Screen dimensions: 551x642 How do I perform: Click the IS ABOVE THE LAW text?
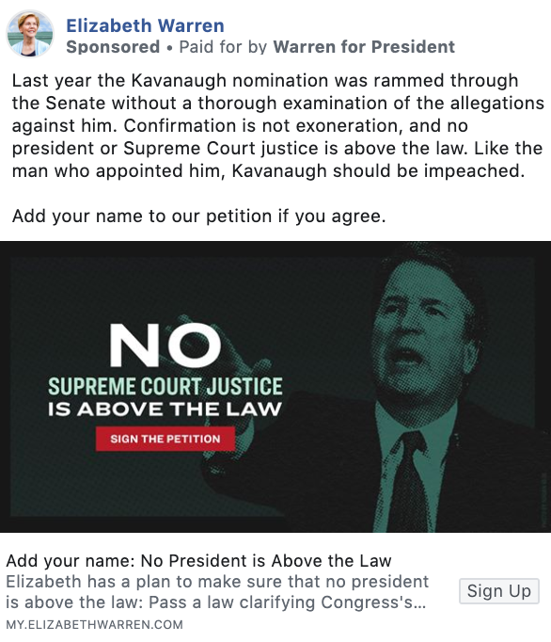tap(165, 409)
